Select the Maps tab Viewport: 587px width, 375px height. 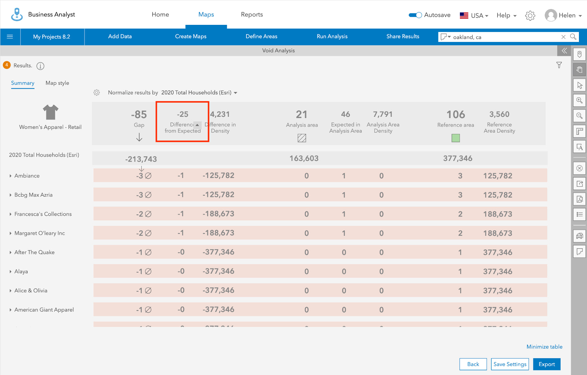point(206,15)
